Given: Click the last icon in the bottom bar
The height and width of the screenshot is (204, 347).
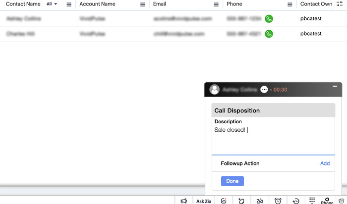Looking at the screenshot, I should pyautogui.click(x=342, y=201).
